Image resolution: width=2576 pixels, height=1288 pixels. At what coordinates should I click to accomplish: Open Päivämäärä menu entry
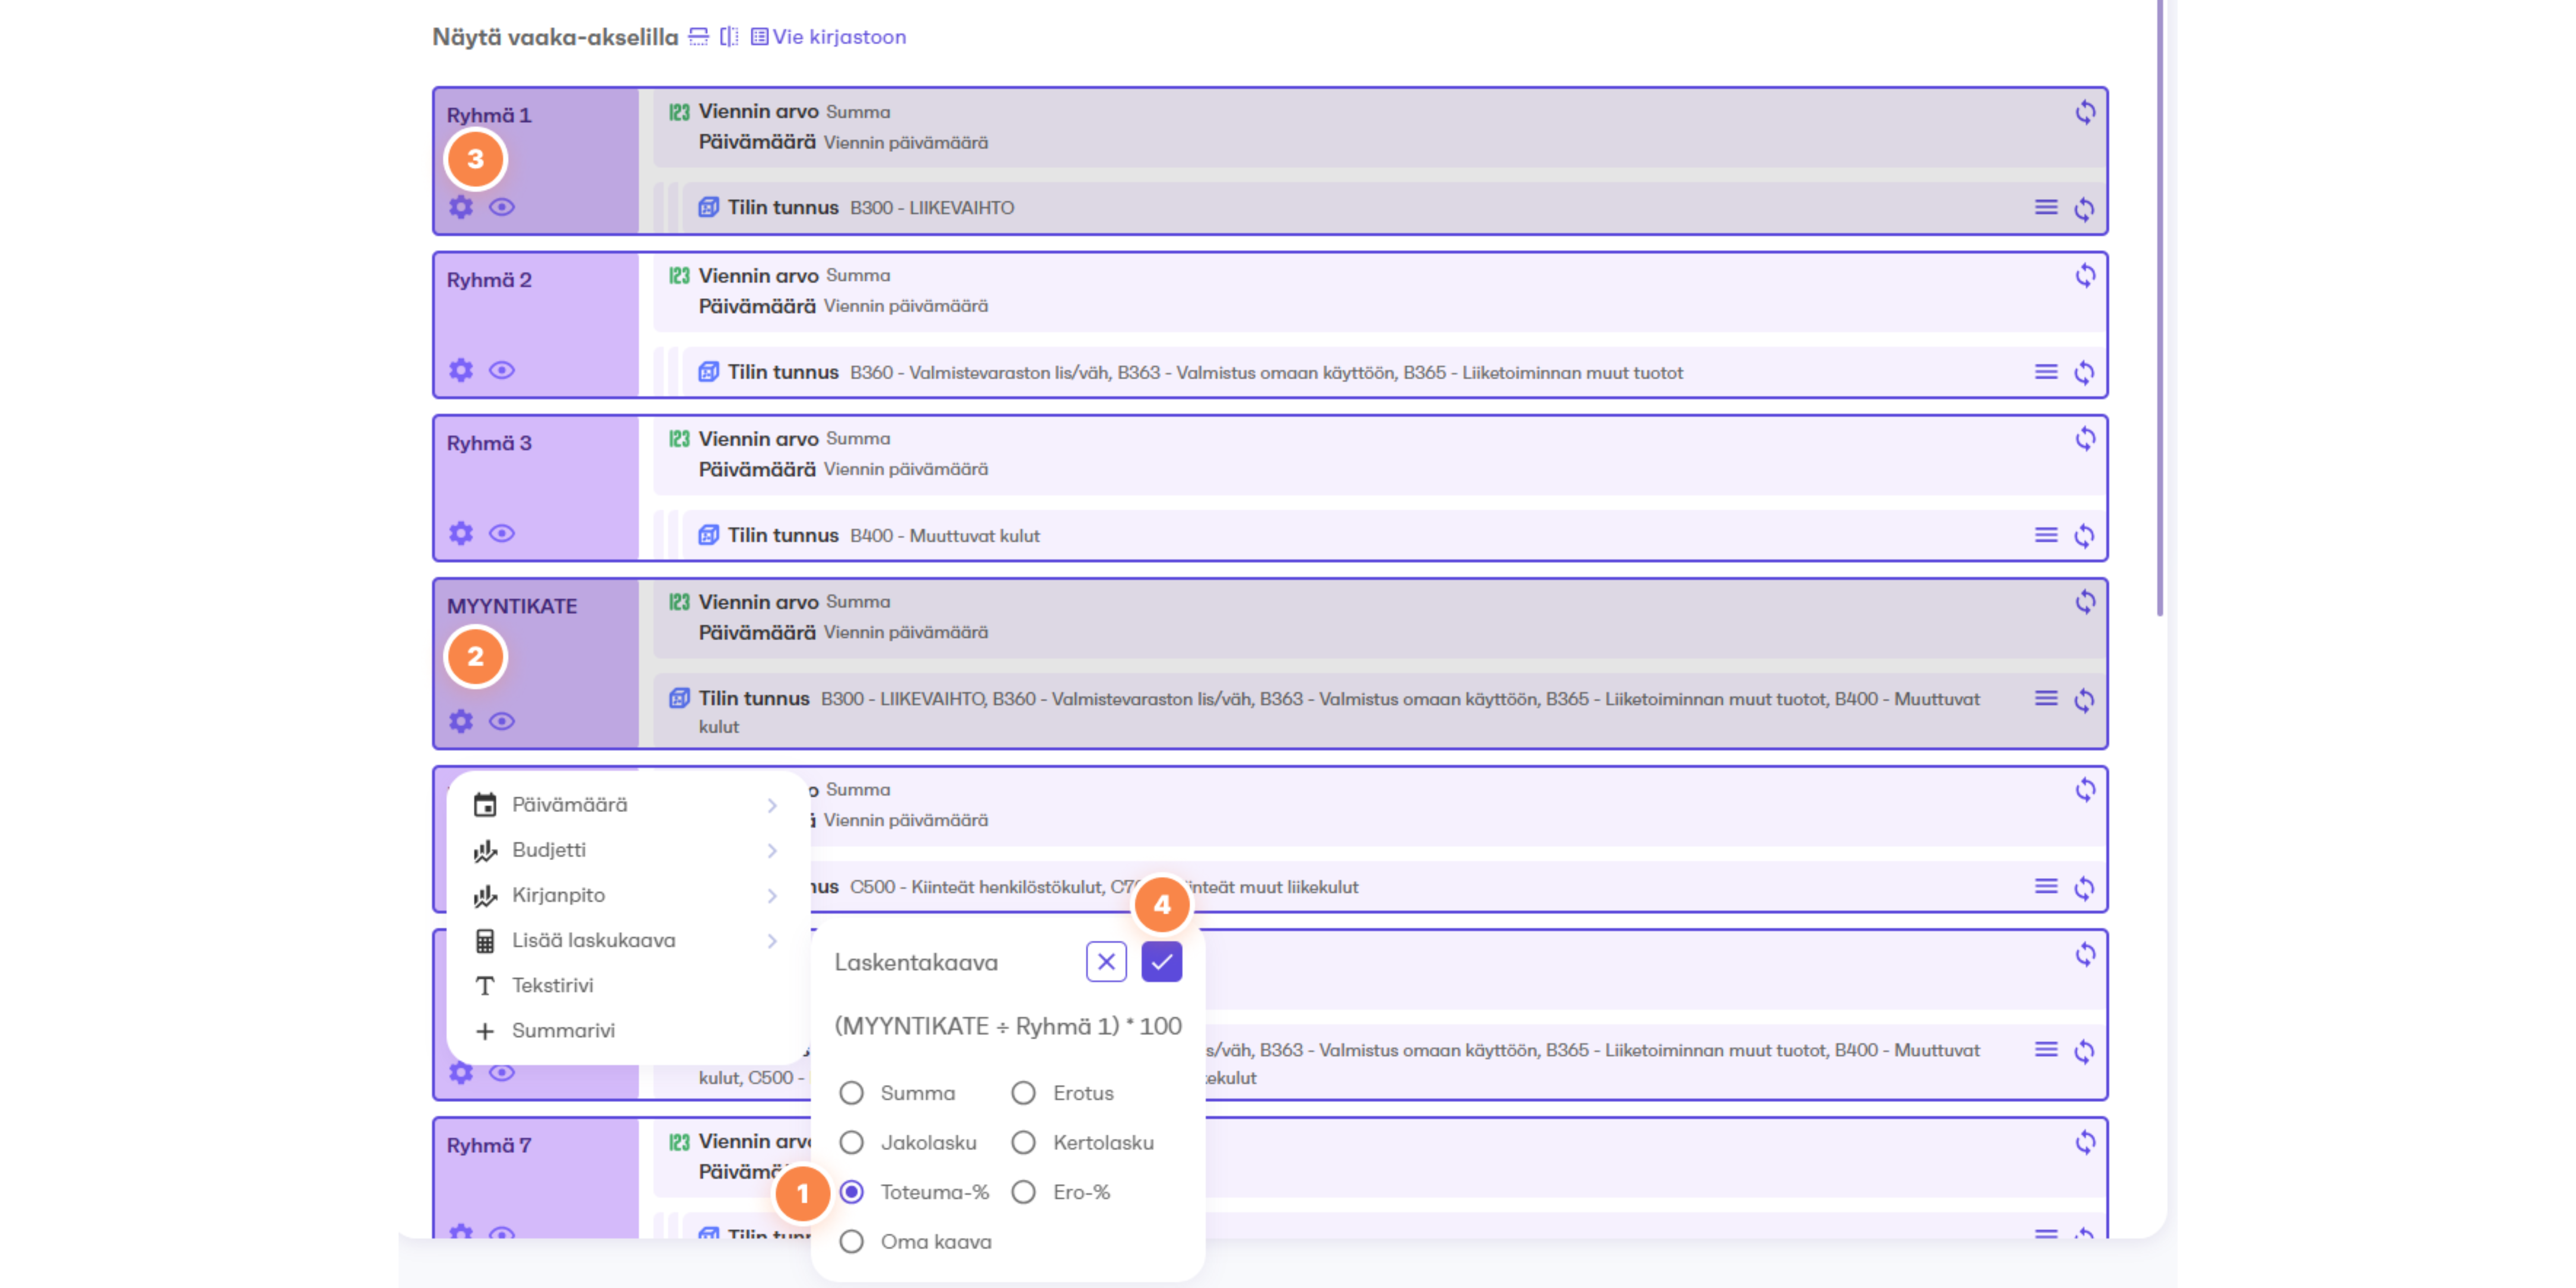tap(628, 805)
